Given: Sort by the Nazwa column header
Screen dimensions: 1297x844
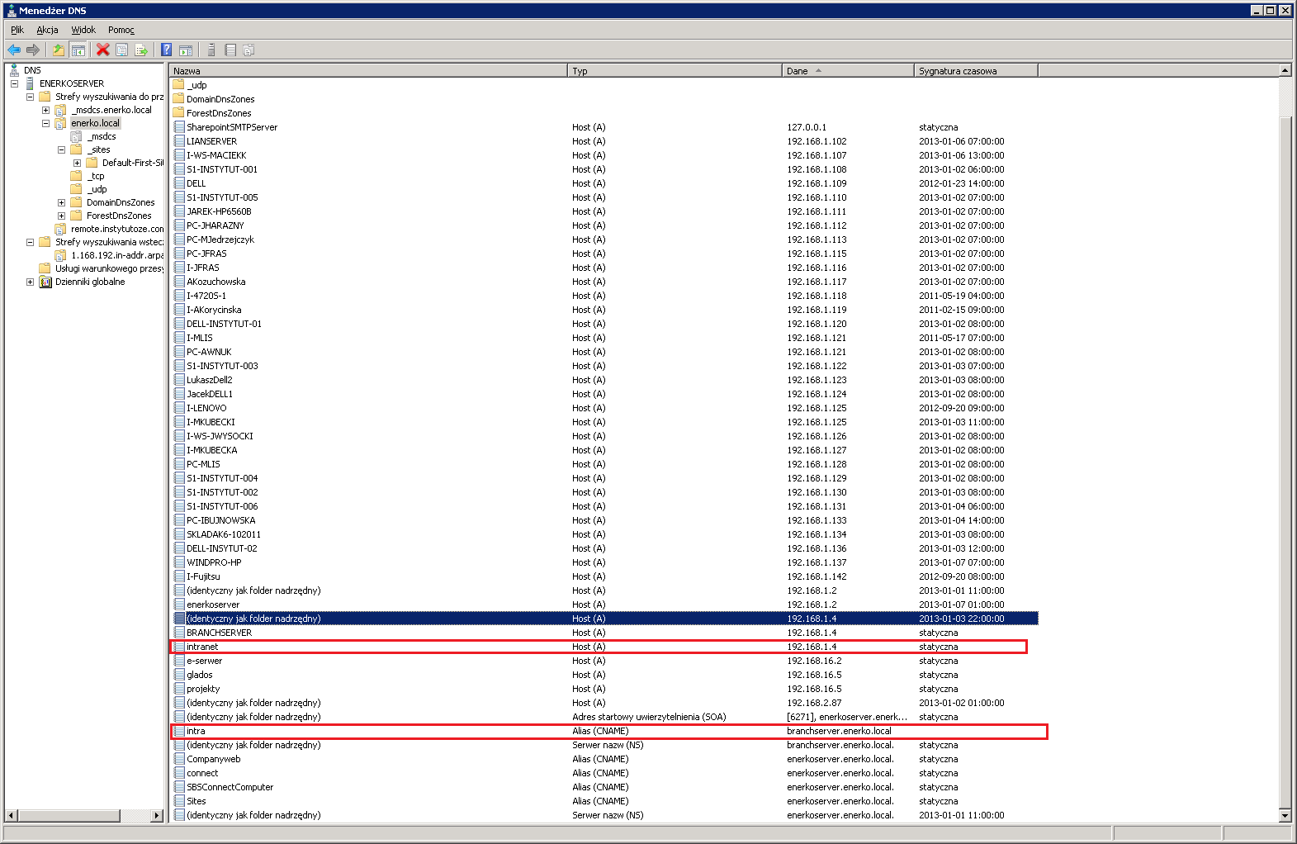Looking at the screenshot, I should [368, 71].
